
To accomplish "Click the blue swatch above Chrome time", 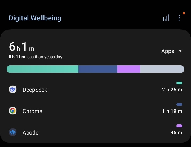I will [x=179, y=105].
